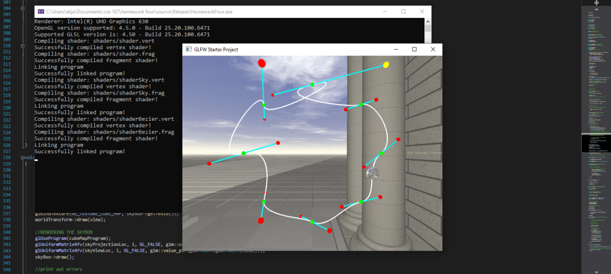Click the console window's title bar icon

coord(40,11)
